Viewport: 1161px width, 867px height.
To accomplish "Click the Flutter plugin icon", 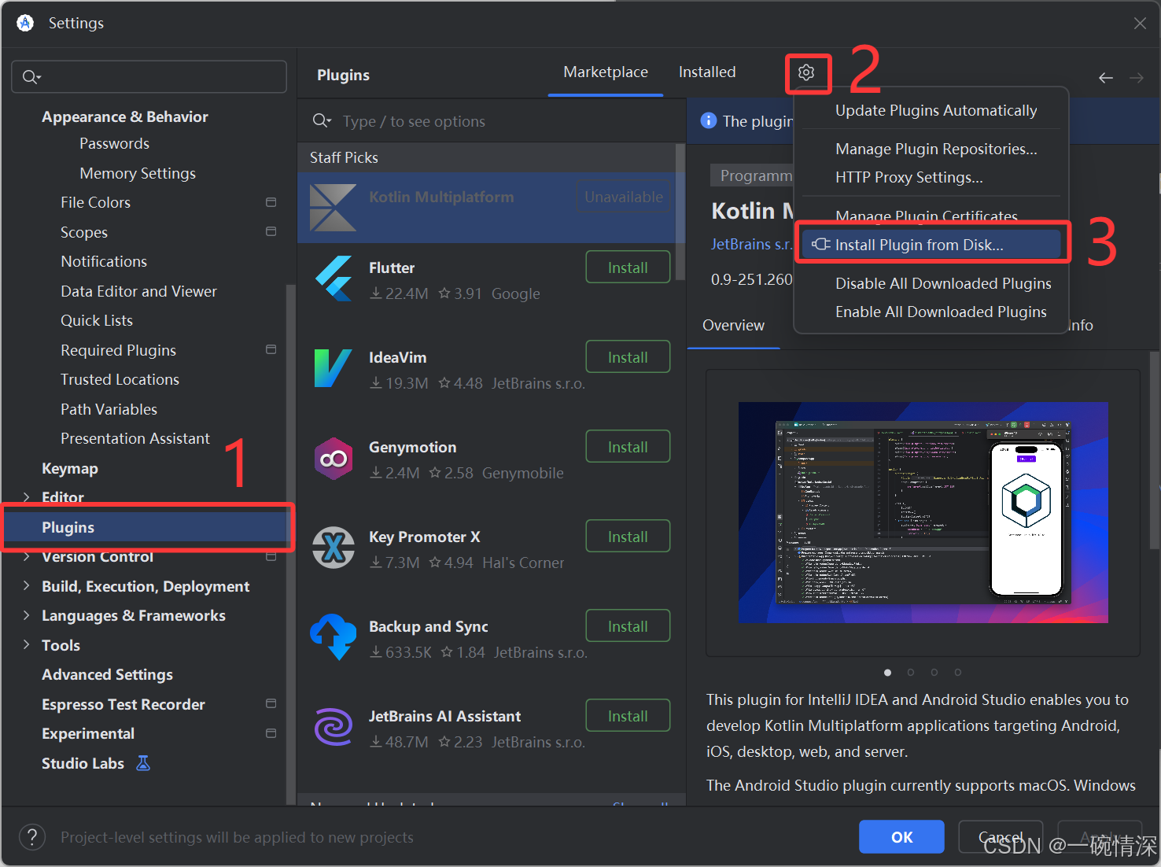I will [x=334, y=279].
